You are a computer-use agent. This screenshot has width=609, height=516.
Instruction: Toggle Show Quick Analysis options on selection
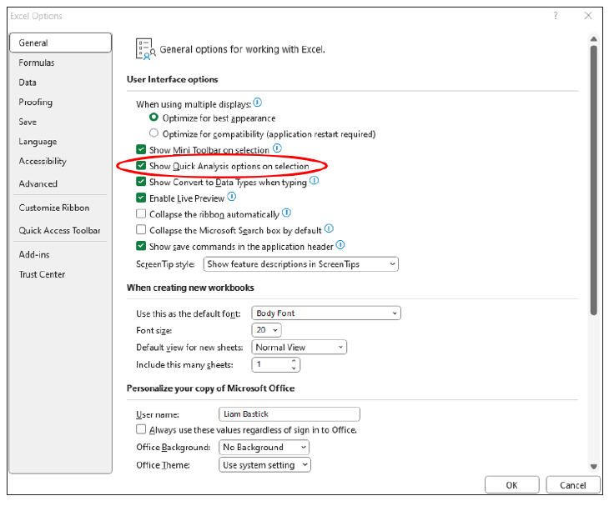pos(141,166)
